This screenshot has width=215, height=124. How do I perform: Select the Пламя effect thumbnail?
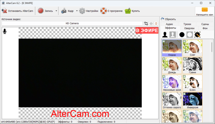(172, 48)
